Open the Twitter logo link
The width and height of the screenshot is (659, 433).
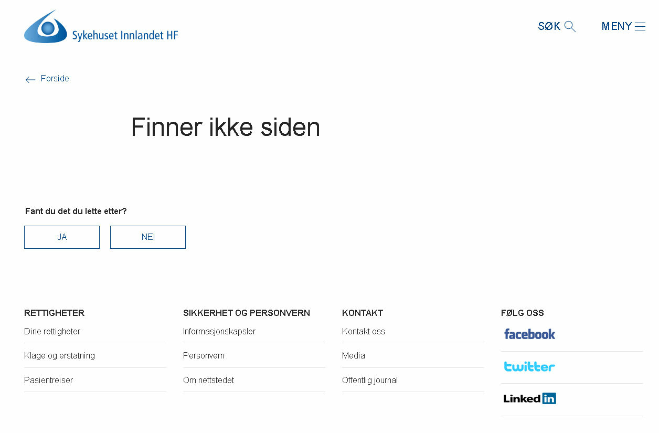(x=529, y=366)
